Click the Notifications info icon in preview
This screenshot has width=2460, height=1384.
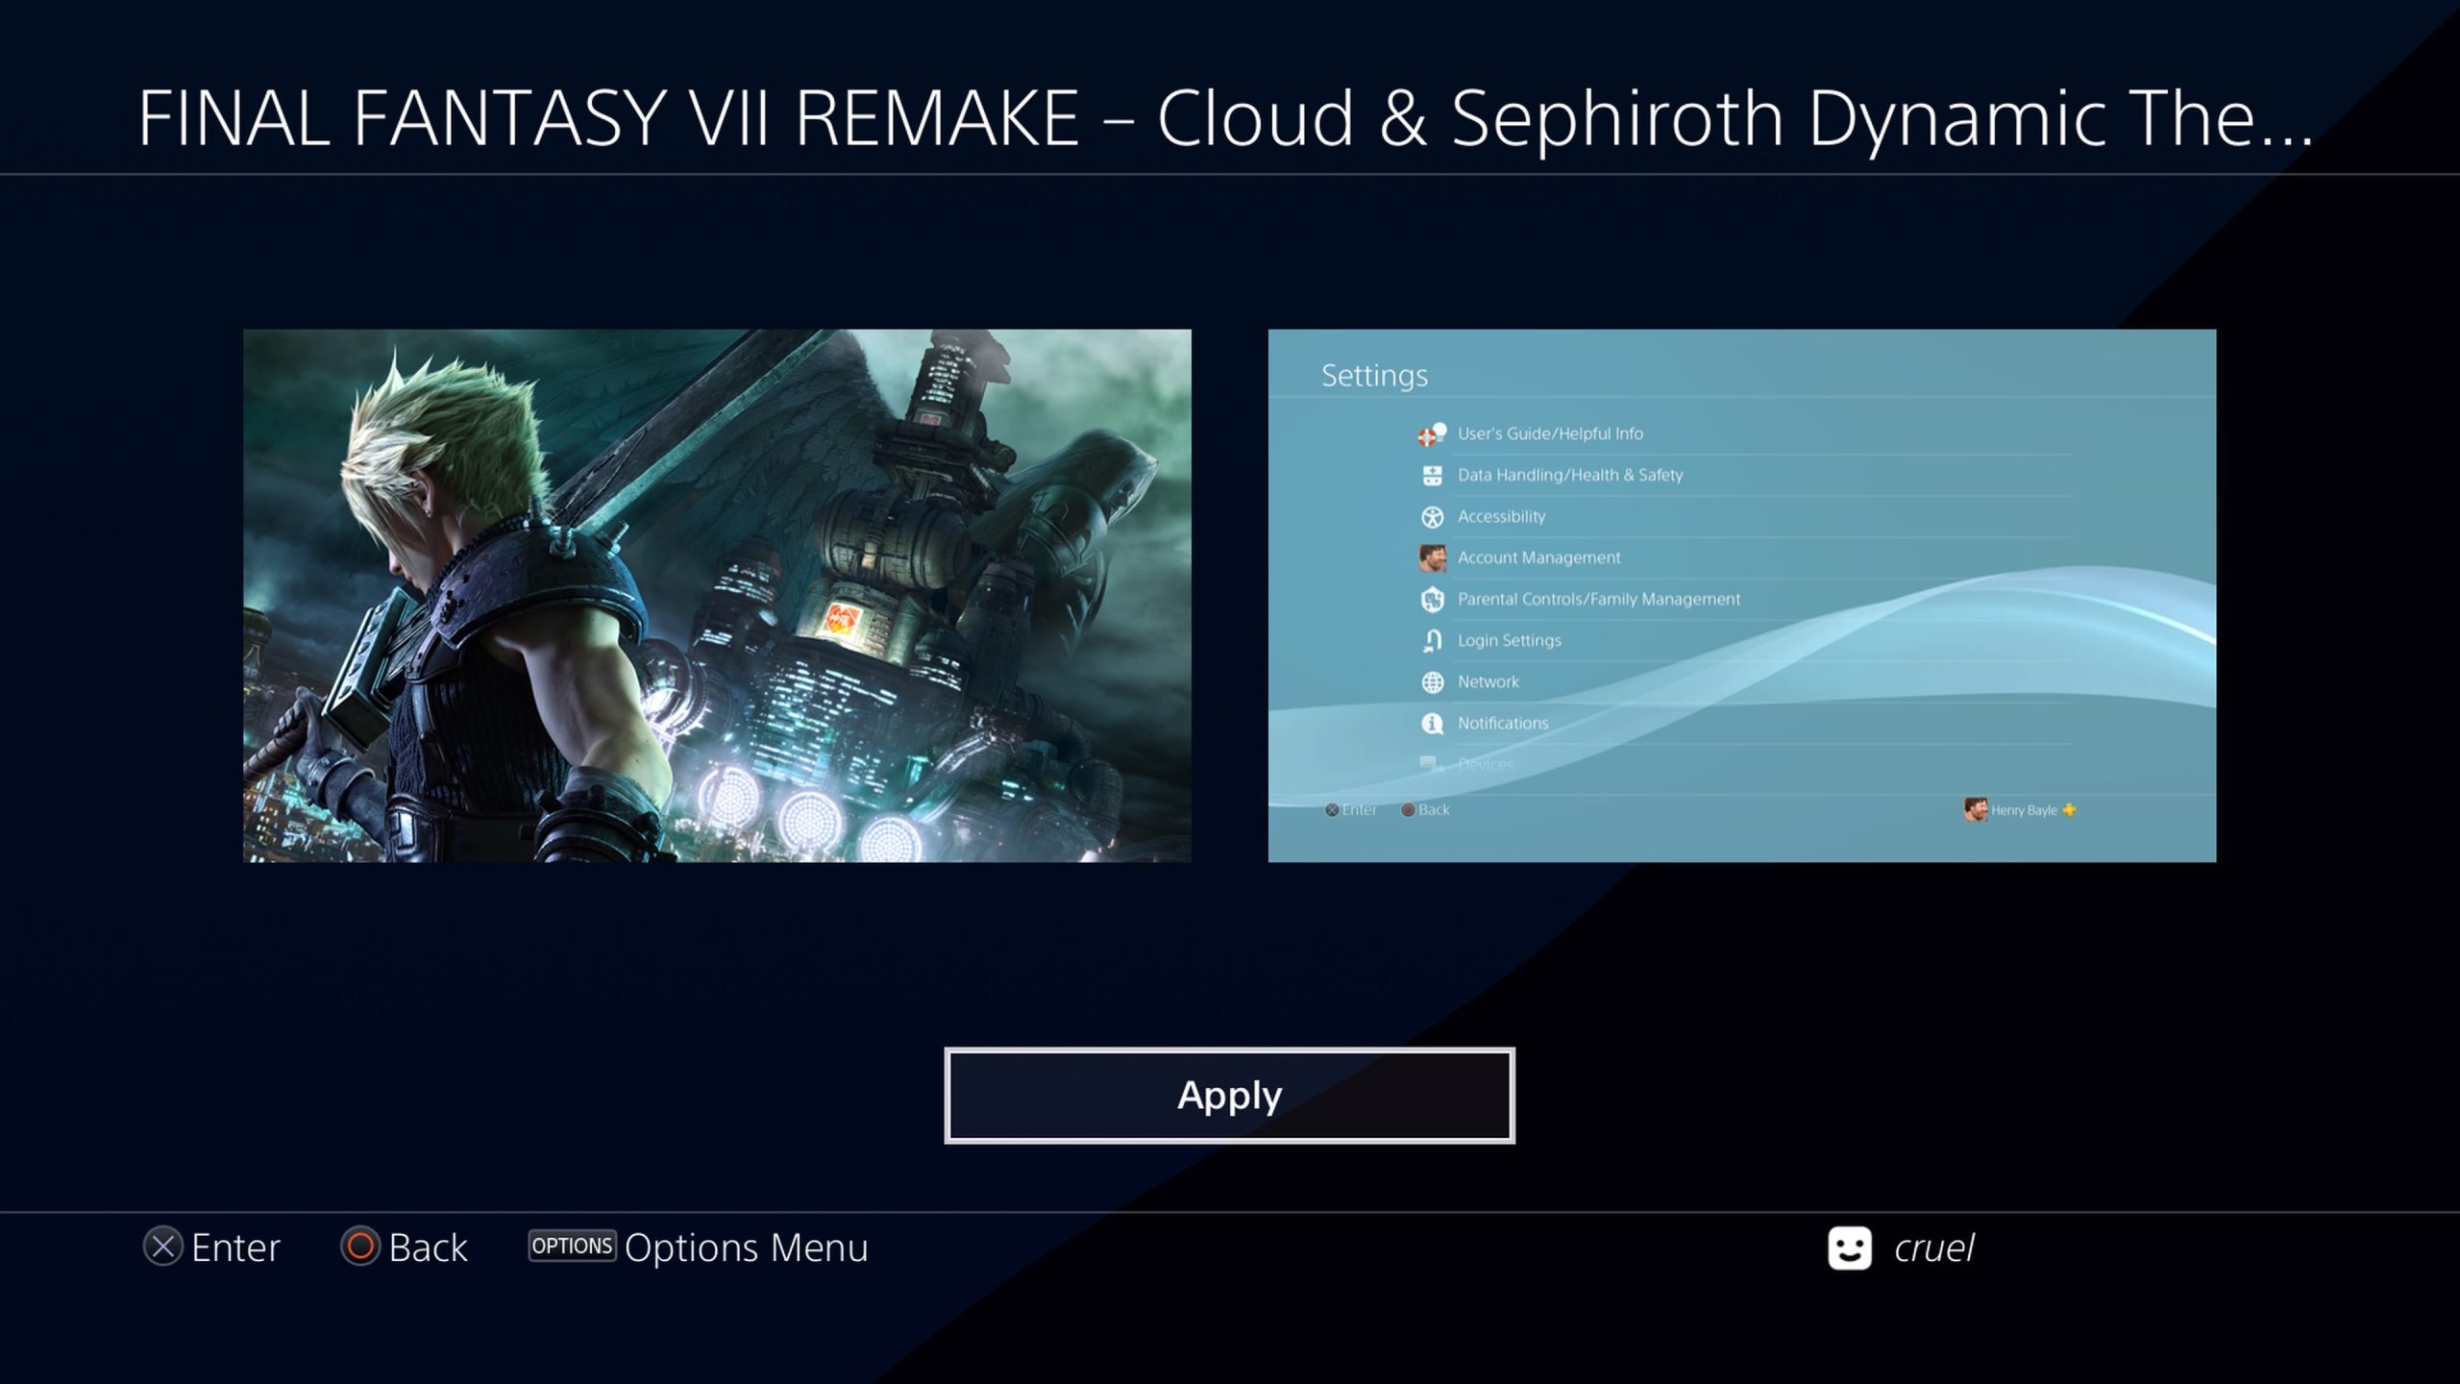point(1432,724)
